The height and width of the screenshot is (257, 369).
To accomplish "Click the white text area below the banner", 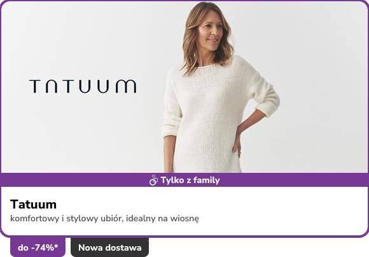I will (184, 211).
